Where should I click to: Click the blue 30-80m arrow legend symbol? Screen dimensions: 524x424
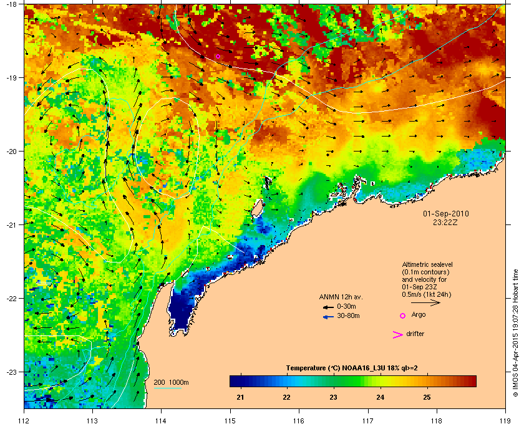pos(328,317)
